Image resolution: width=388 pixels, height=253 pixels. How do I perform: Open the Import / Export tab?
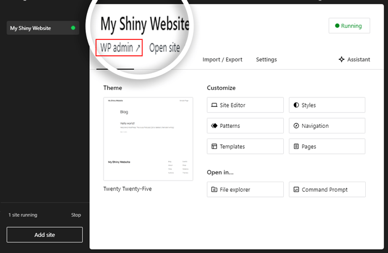coord(222,60)
